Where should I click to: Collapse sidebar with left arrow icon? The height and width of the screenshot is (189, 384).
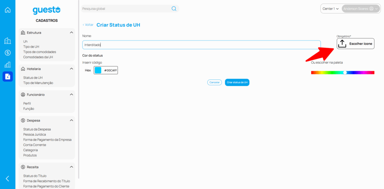click(x=7, y=178)
